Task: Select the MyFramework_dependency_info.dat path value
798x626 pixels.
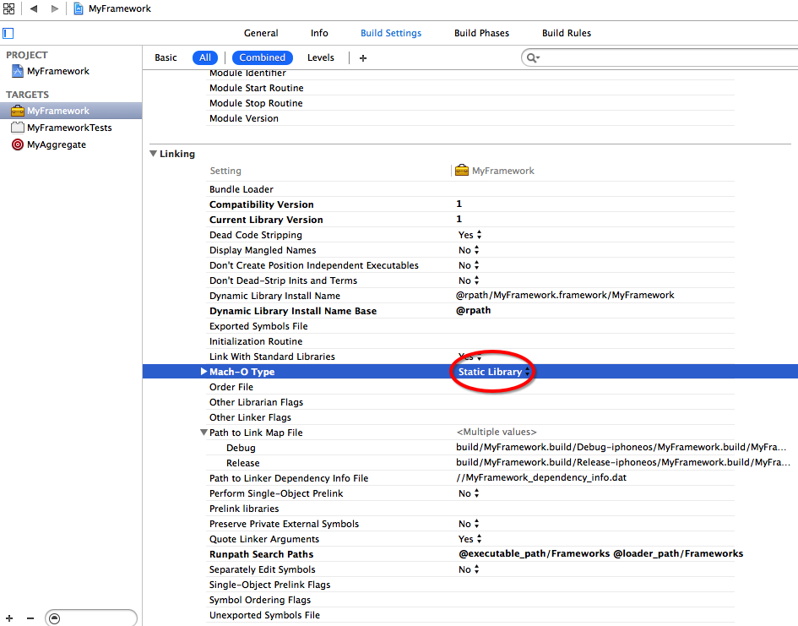Action: (x=541, y=478)
